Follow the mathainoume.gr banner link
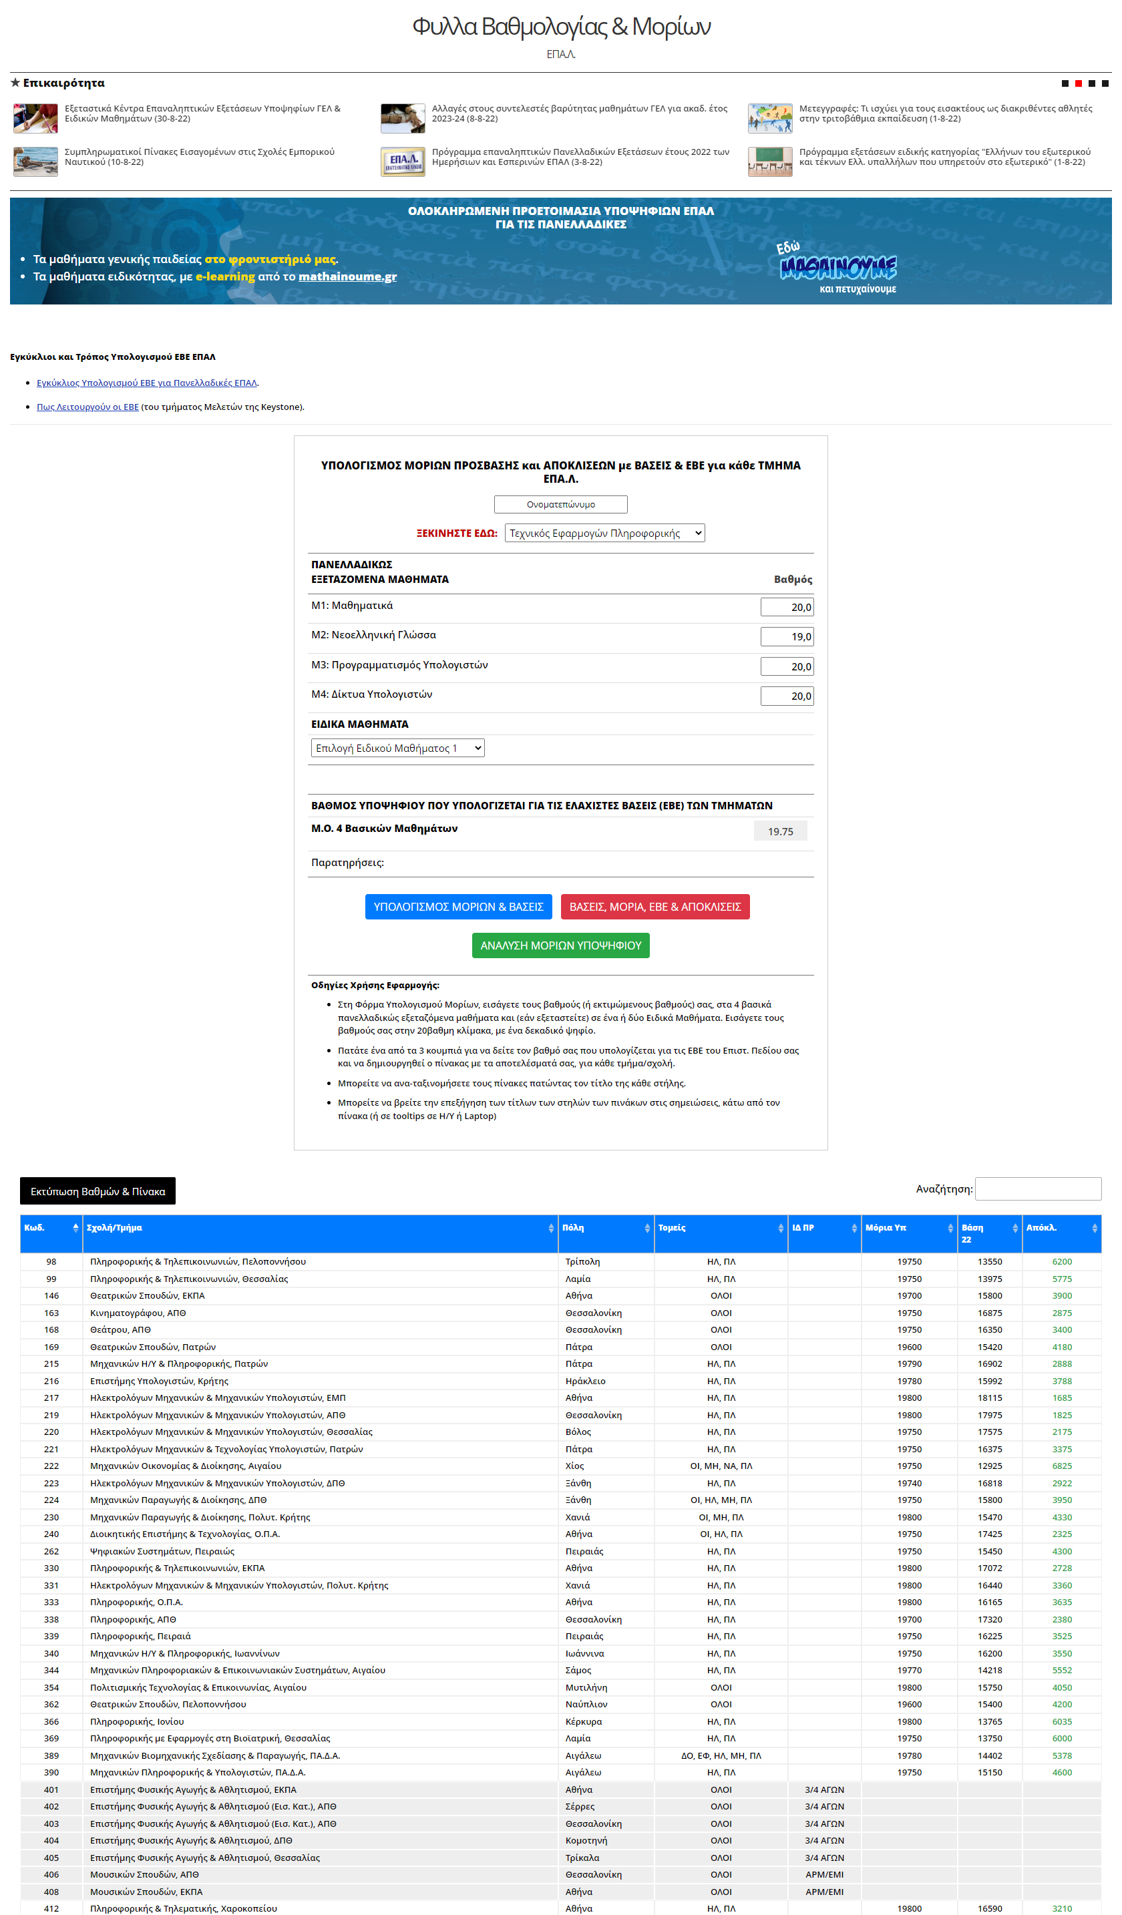The height and width of the screenshot is (1915, 1122). pos(347,276)
